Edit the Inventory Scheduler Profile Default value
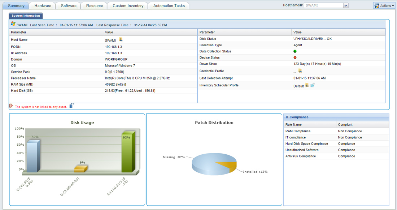Viewport: 397px width, 210px height. tap(307, 85)
